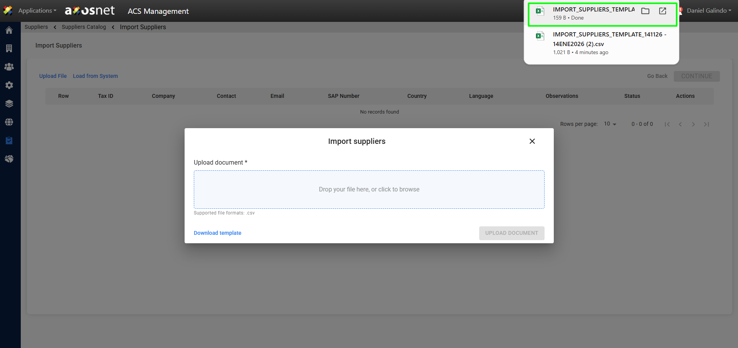Open the rows per page dropdown
Image resolution: width=738 pixels, height=348 pixels.
(x=610, y=124)
